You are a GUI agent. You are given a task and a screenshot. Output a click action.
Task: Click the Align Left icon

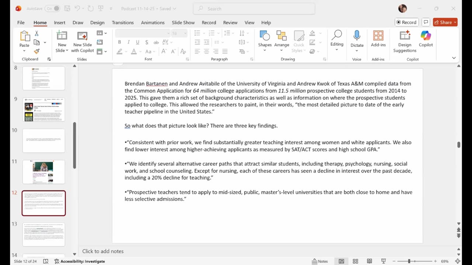pyautogui.click(x=197, y=52)
